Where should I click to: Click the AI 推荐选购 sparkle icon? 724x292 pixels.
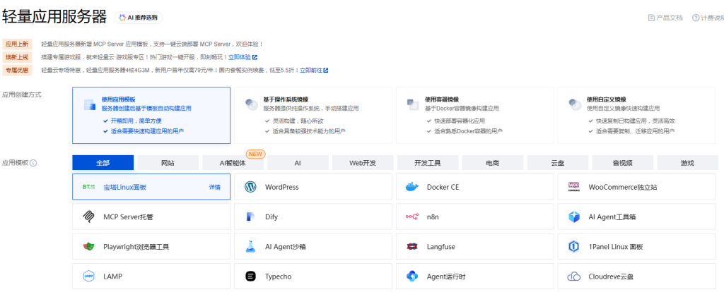click(122, 18)
